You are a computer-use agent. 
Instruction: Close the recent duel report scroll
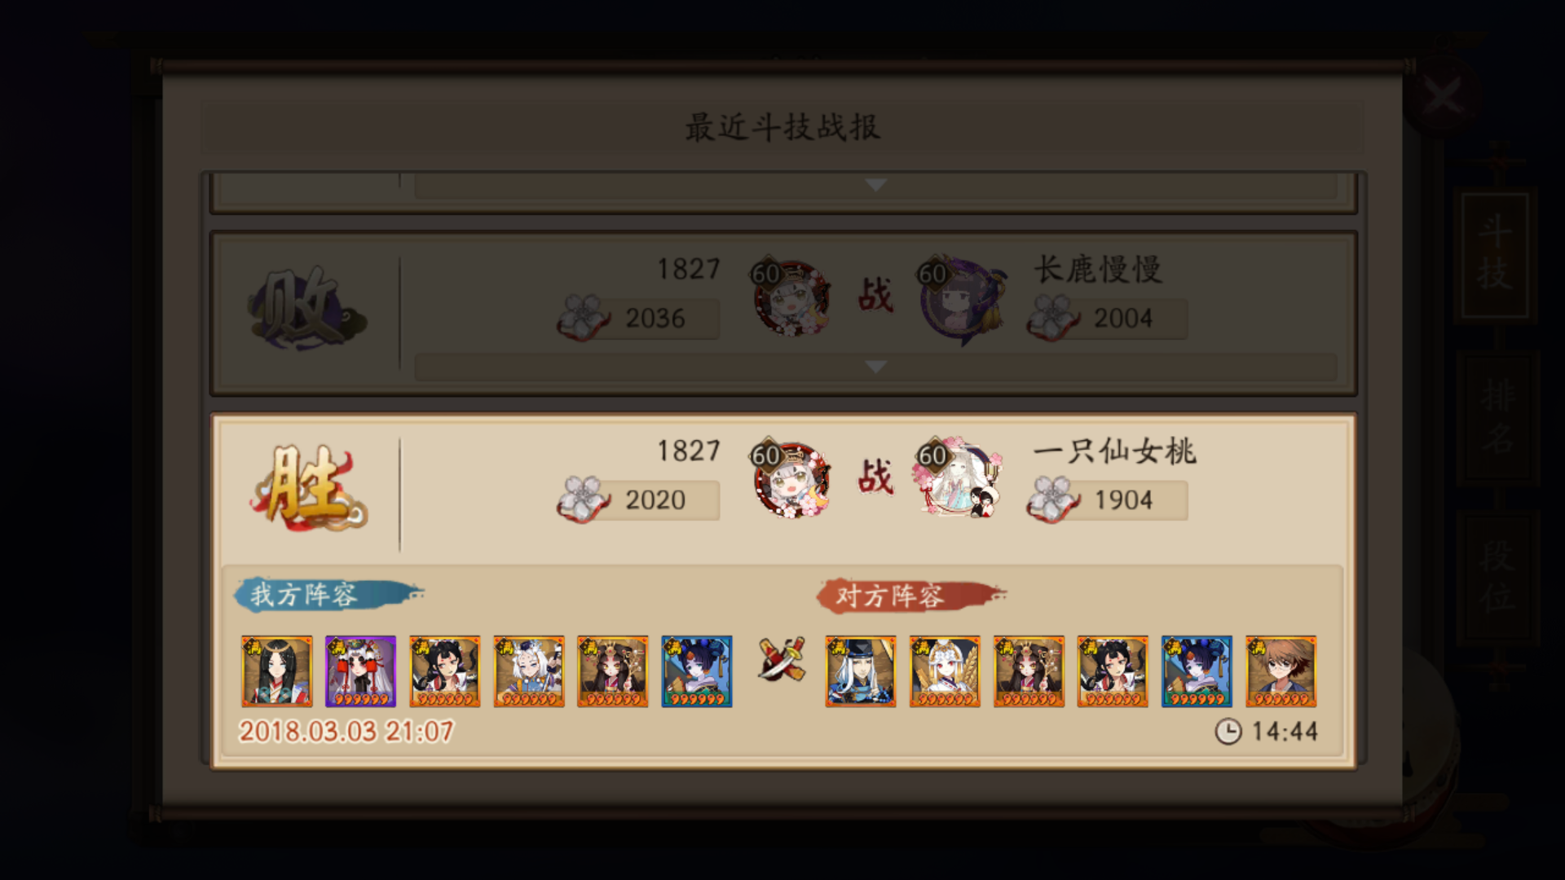pyautogui.click(x=1444, y=96)
